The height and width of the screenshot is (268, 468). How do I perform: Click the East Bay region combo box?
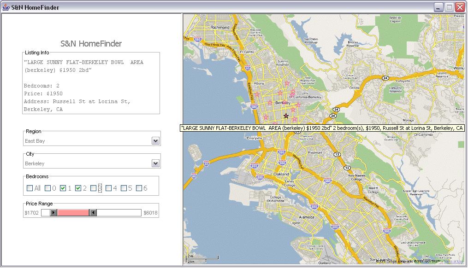(x=92, y=141)
